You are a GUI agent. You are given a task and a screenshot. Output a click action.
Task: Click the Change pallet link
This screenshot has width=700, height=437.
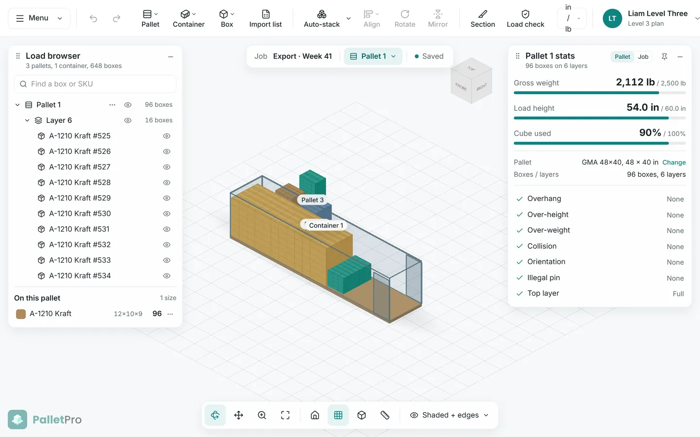(x=674, y=162)
